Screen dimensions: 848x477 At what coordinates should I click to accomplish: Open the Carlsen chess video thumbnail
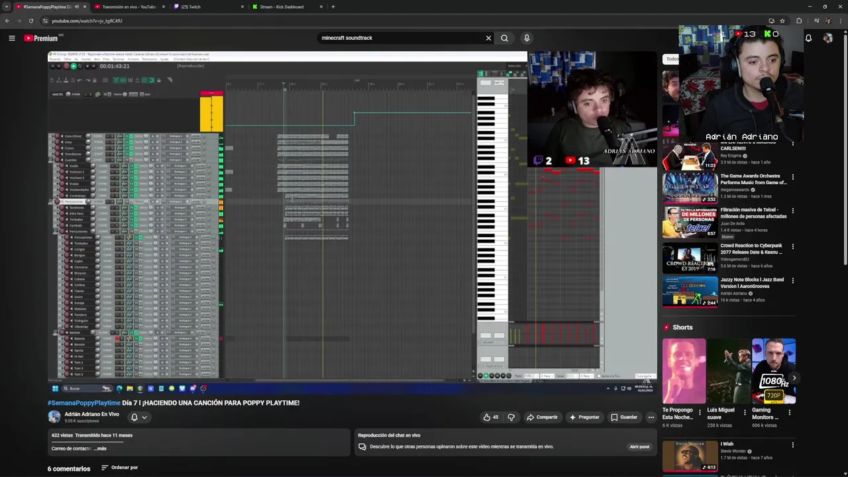point(690,156)
